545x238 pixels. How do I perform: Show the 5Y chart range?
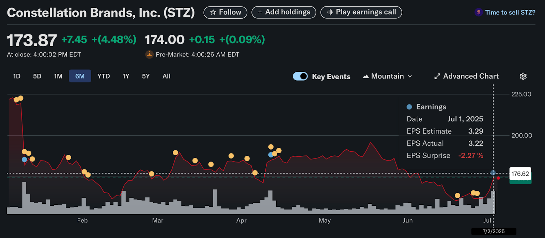click(x=146, y=76)
